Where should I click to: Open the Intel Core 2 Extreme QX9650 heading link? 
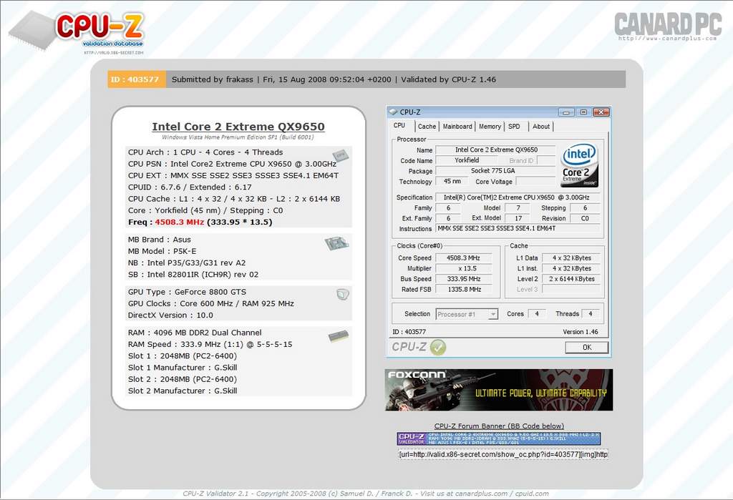coord(238,127)
